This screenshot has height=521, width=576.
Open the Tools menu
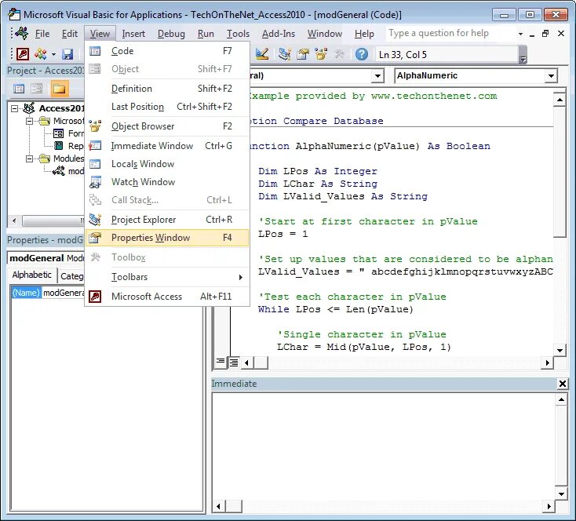point(238,34)
